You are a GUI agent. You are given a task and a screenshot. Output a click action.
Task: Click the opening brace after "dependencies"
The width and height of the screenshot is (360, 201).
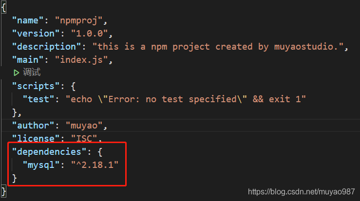(x=100, y=152)
